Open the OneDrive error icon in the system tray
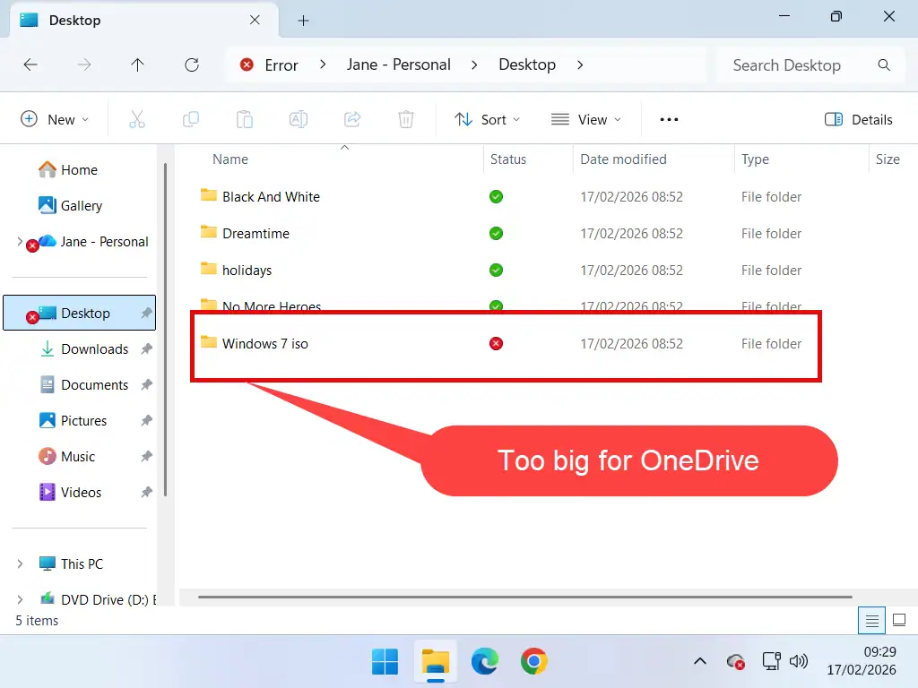 [736, 661]
